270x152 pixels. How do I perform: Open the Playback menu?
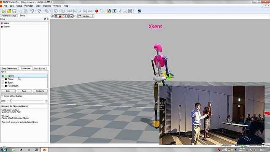click(x=29, y=6)
